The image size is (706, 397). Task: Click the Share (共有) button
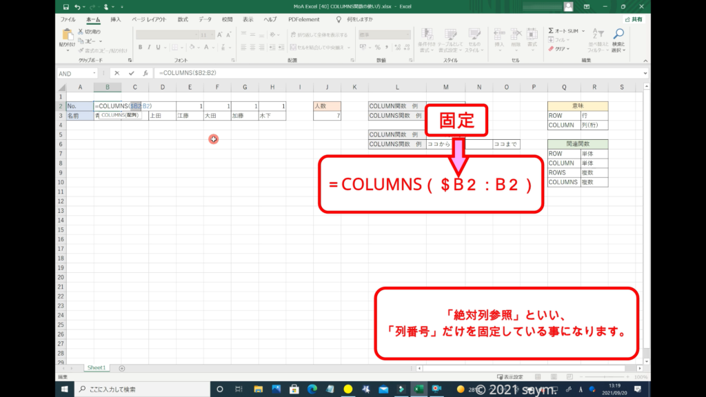(634, 20)
